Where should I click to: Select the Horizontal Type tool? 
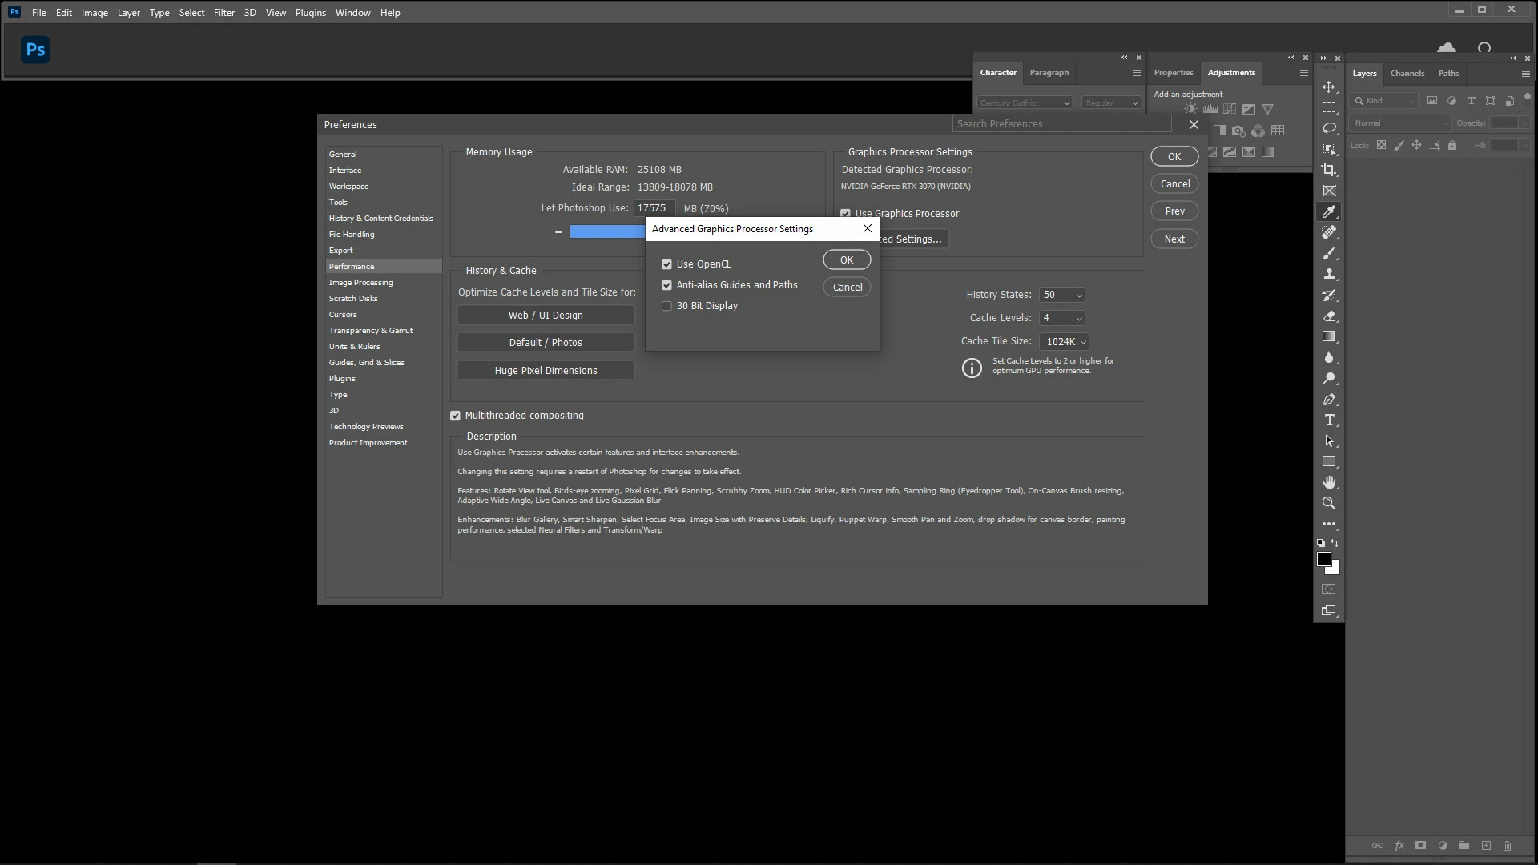pos(1329,420)
